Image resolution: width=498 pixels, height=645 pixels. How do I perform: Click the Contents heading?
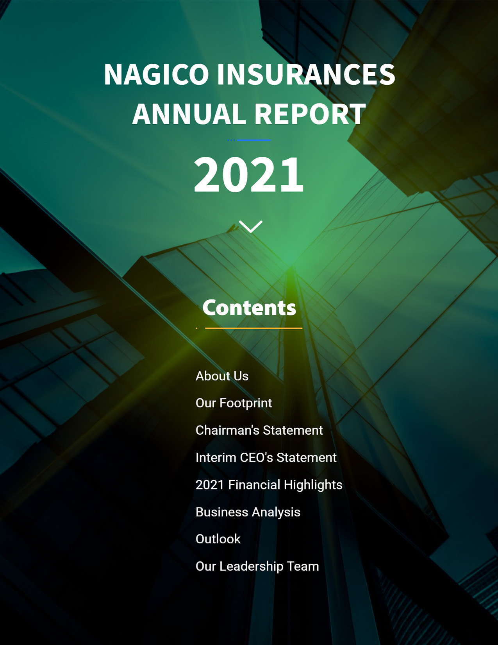[249, 308]
